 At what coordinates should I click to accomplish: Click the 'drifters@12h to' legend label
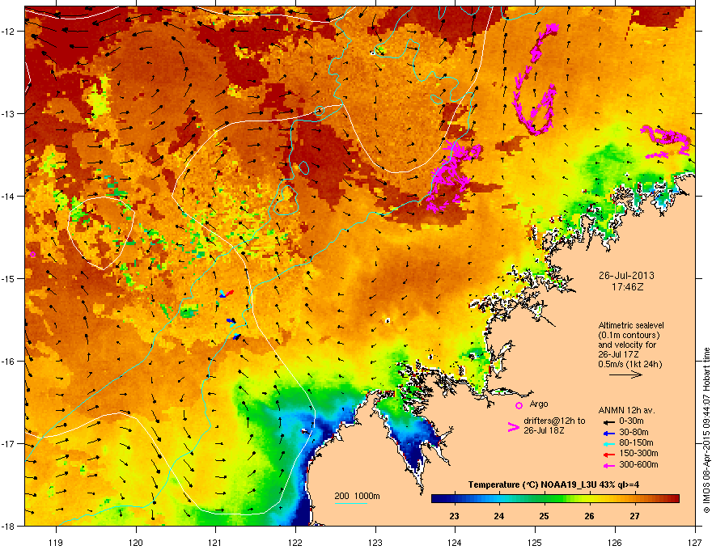[x=554, y=421]
